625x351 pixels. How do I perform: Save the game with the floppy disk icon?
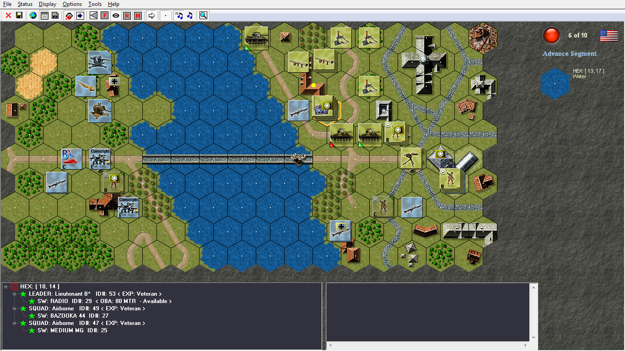coord(19,16)
